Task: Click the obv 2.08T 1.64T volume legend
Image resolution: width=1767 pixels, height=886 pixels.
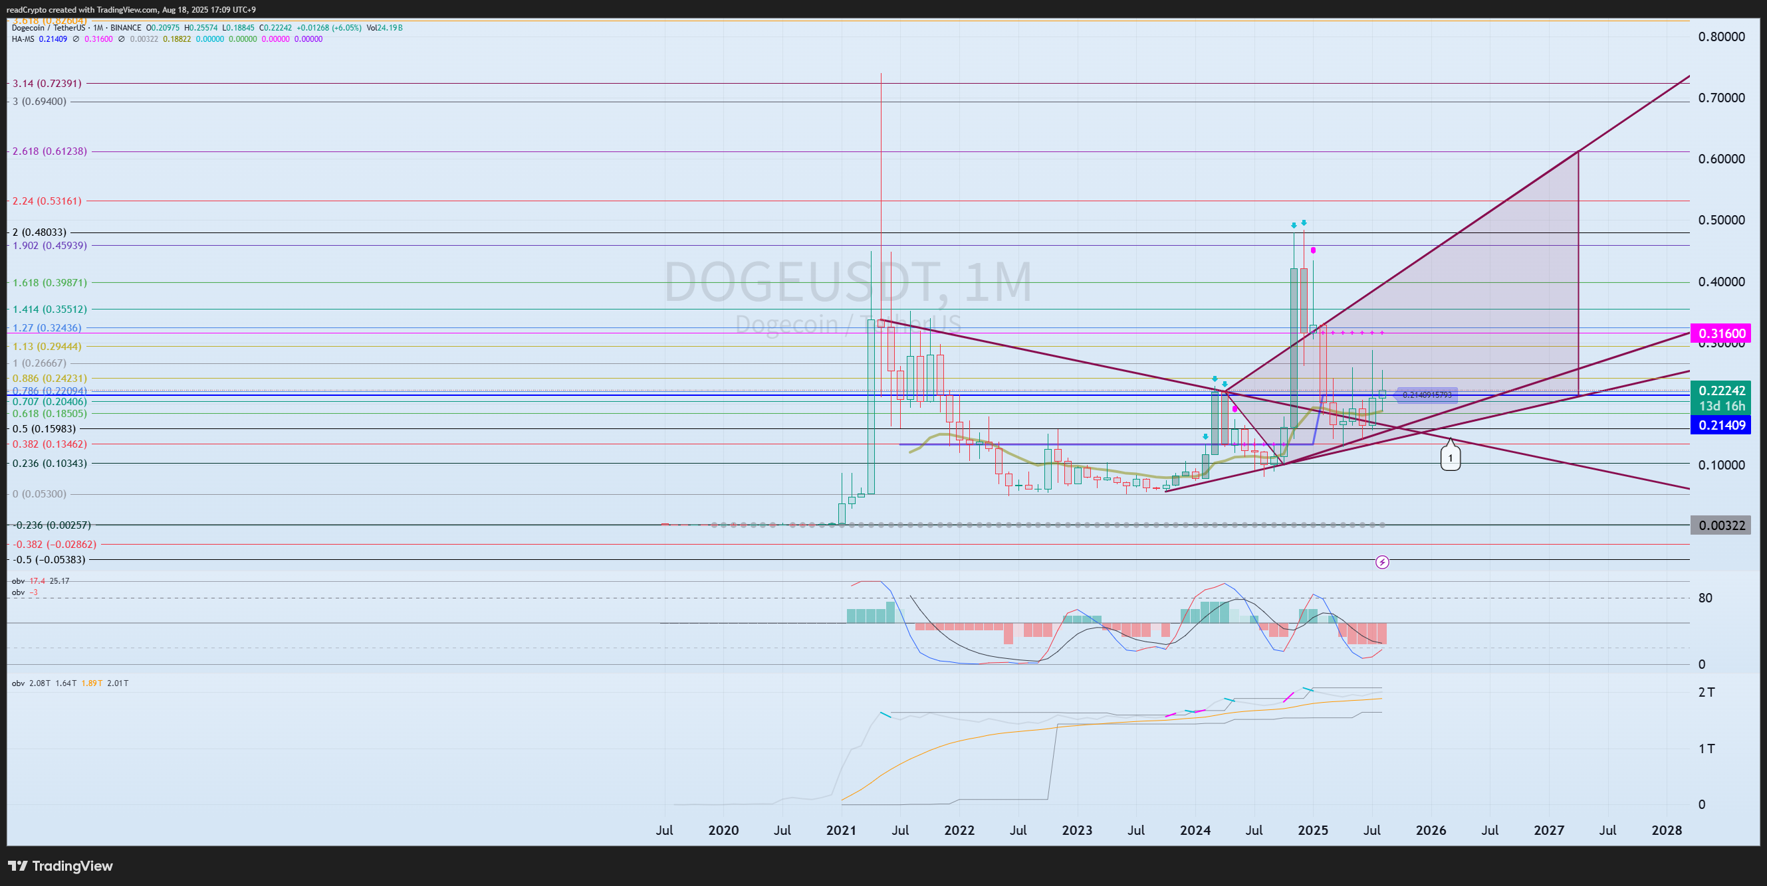Action: pyautogui.click(x=70, y=683)
